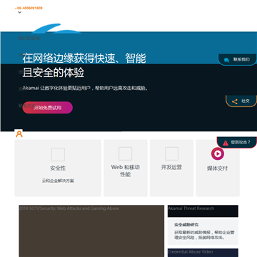257x257 pixels.
Task: Call the +86-4006091609 phone link
Action: point(29,8)
